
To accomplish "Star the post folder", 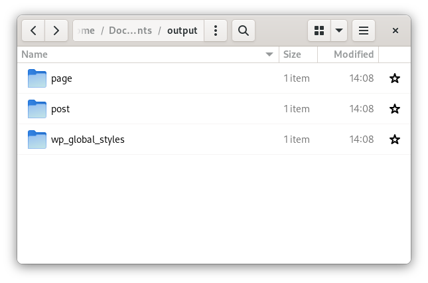I will coord(395,109).
